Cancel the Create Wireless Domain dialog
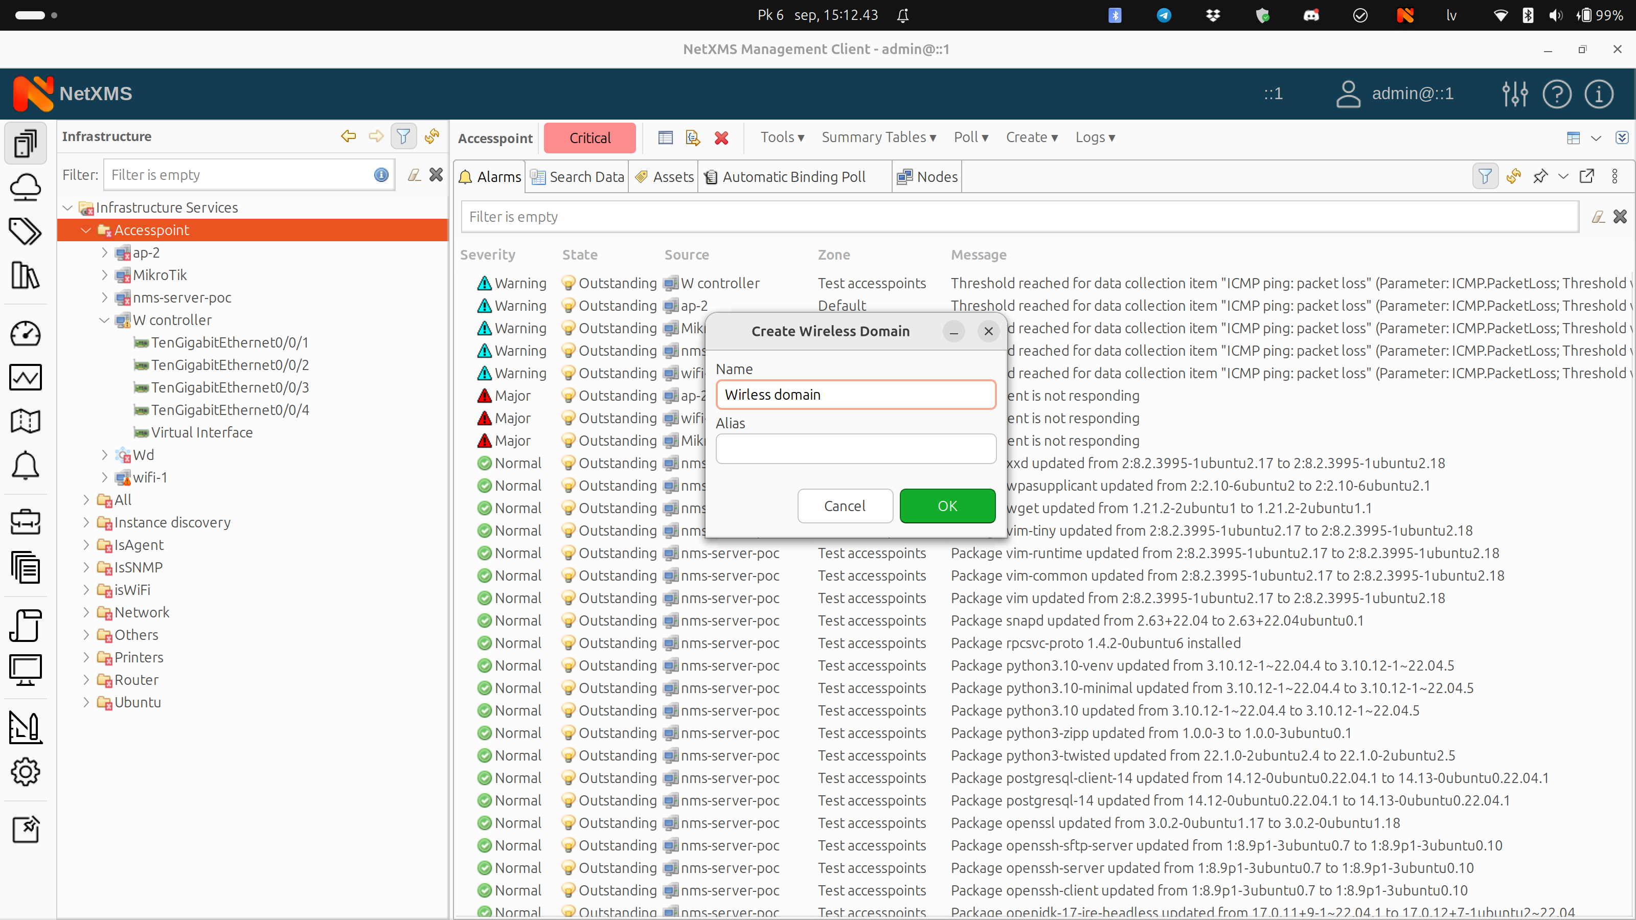The image size is (1636, 920). pyautogui.click(x=845, y=506)
